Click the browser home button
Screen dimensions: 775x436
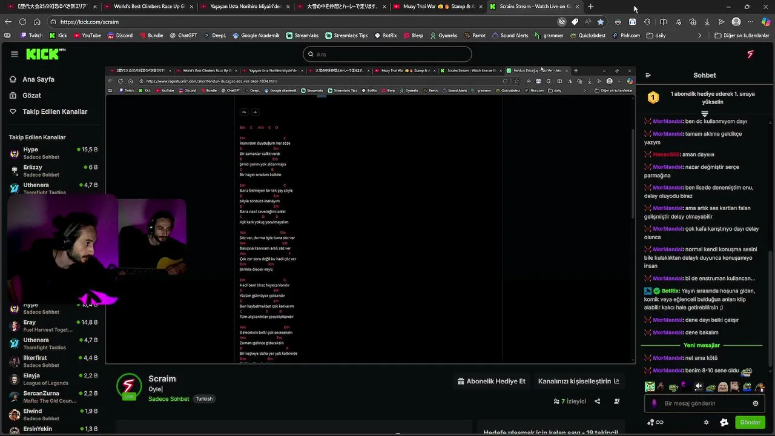[37, 22]
